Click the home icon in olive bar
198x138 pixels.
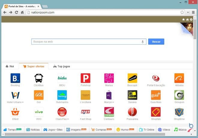pos(187,19)
